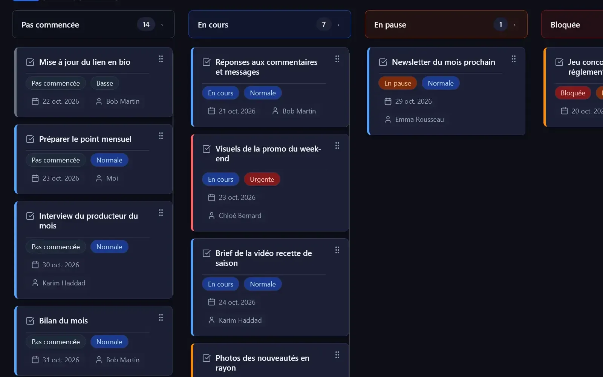Tick checkbox for Visuels de la promo du week-end
Viewport: 603px width, 377px height.
[207, 149]
